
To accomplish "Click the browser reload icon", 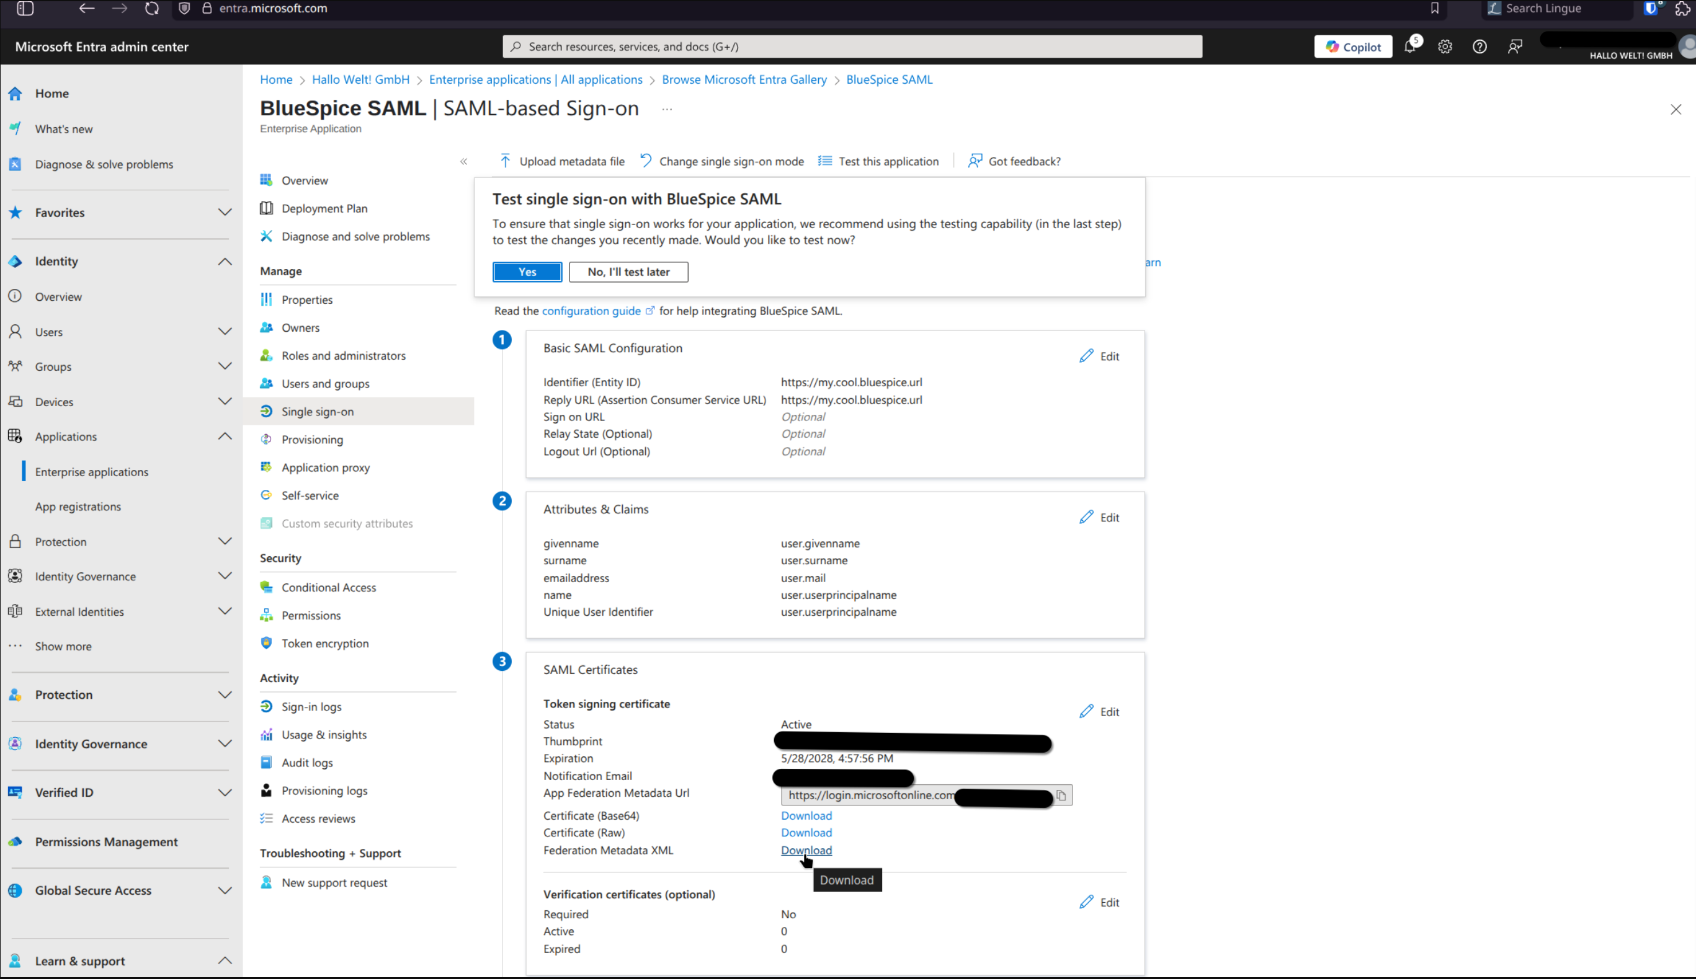I will (x=152, y=8).
